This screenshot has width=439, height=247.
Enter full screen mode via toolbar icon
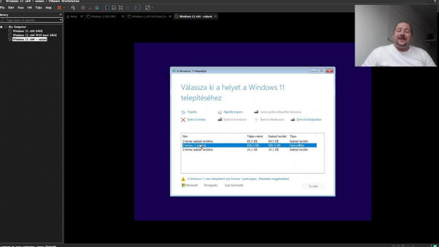point(121,8)
